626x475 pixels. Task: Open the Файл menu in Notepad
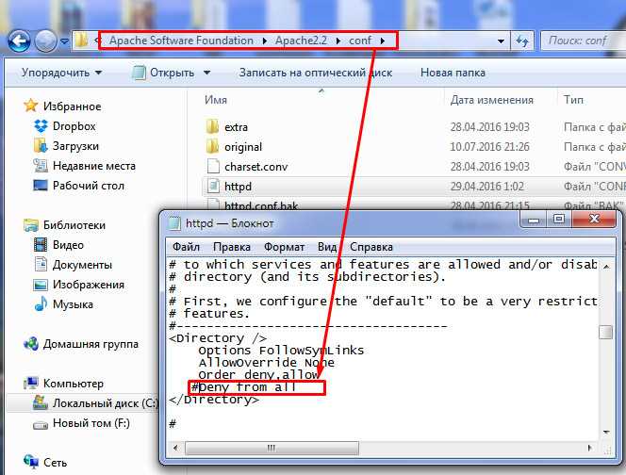coord(186,247)
